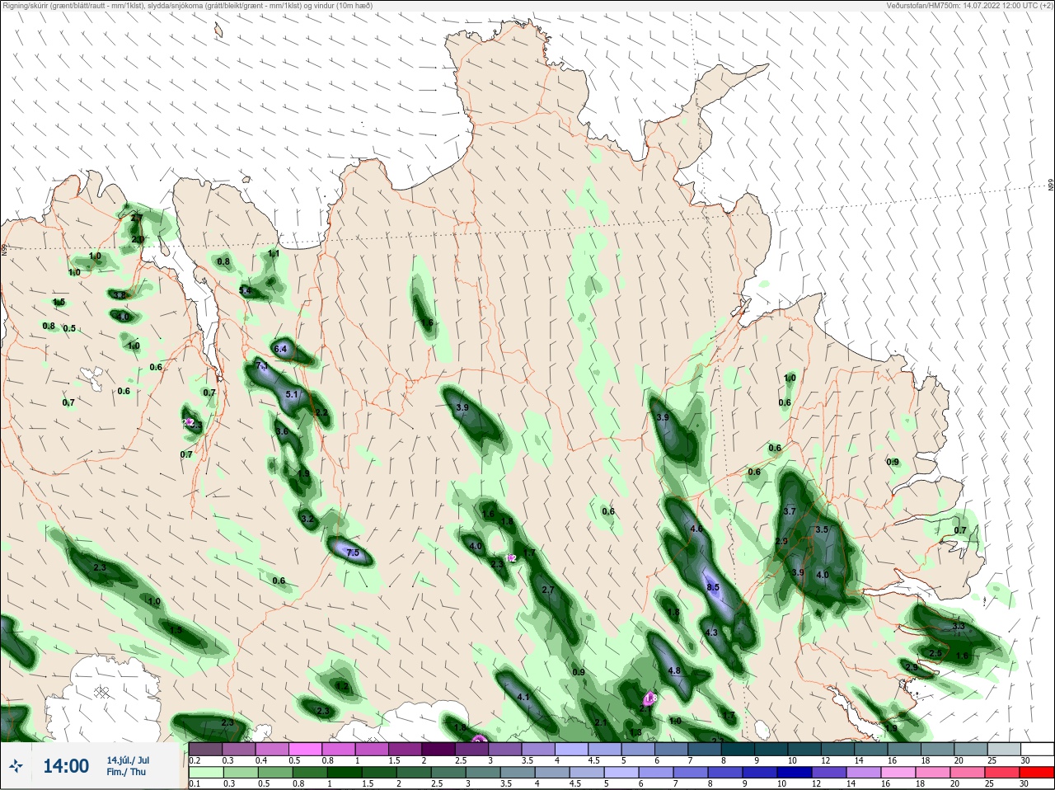1055x790 pixels.
Task: Click the 5.4 precipitation value on the map
Action: coord(245,290)
